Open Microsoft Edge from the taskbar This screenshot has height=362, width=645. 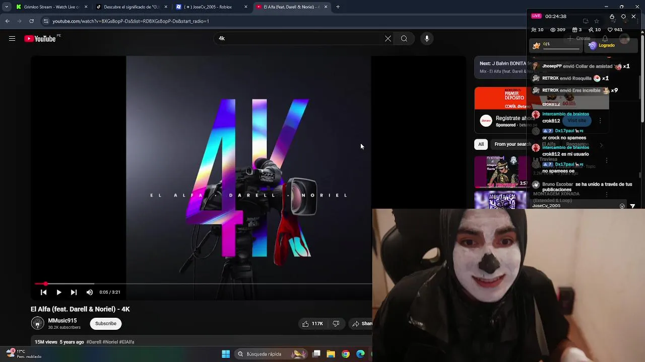click(360, 354)
